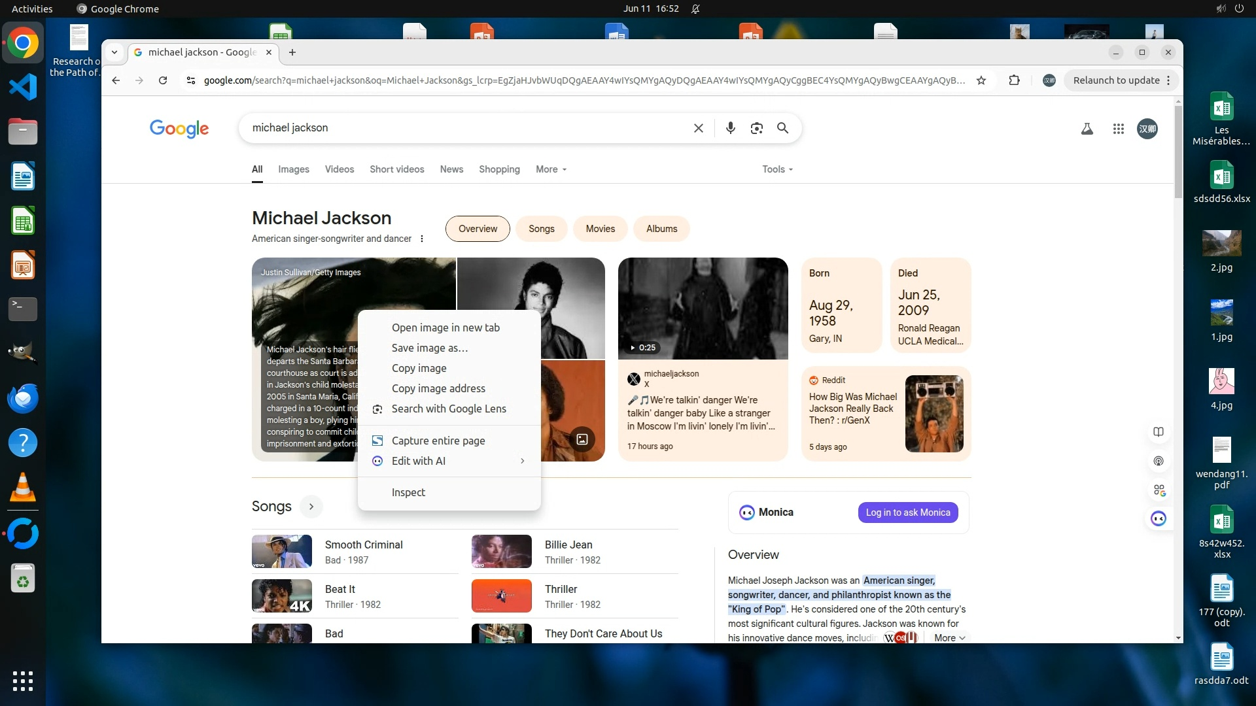Viewport: 1256px width, 706px height.
Task: Click Relaunch to update button
Action: point(1115,80)
